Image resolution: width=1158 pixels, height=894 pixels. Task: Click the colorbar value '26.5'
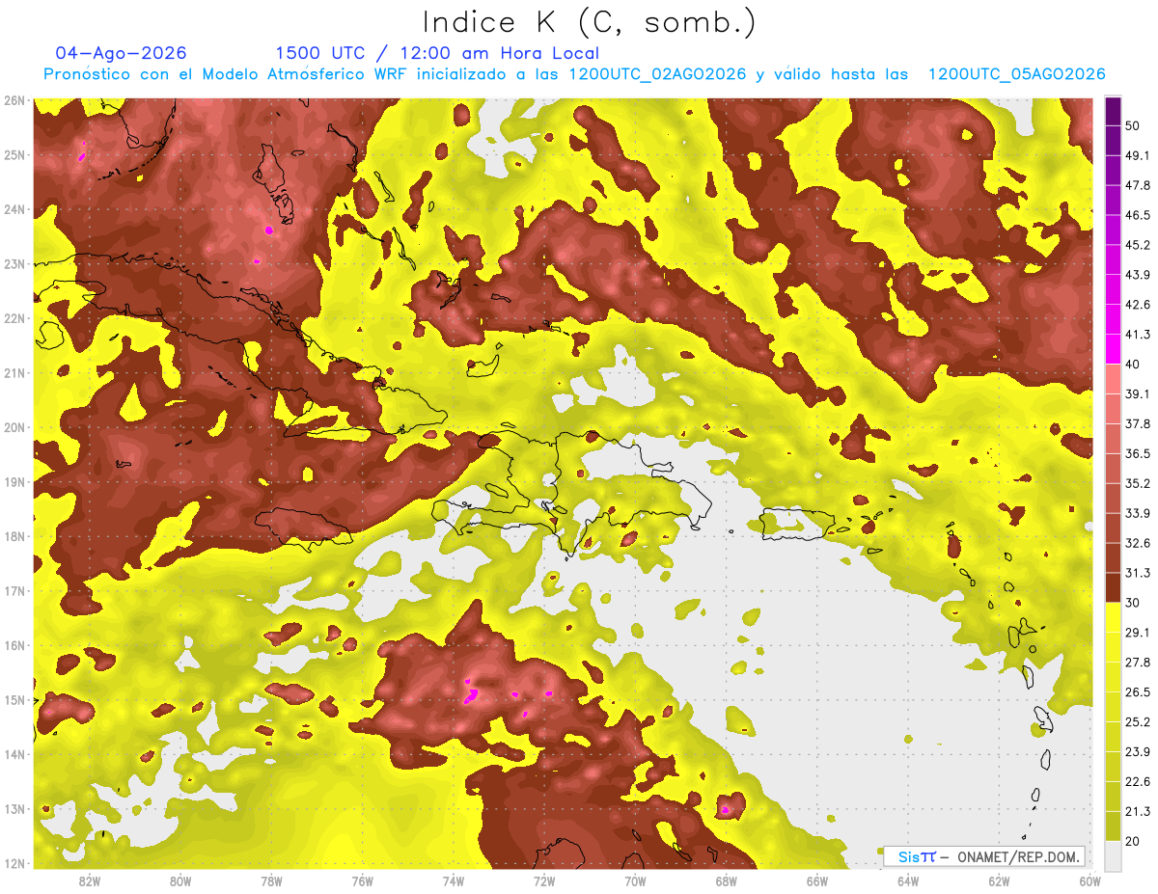point(1137,692)
